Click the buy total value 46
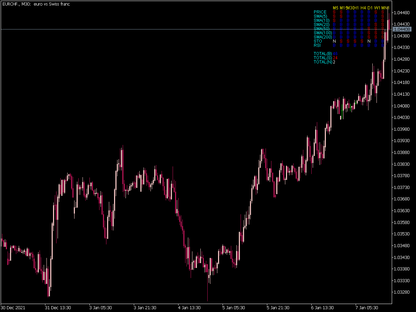The height and width of the screenshot is (312, 416). click(x=335, y=54)
